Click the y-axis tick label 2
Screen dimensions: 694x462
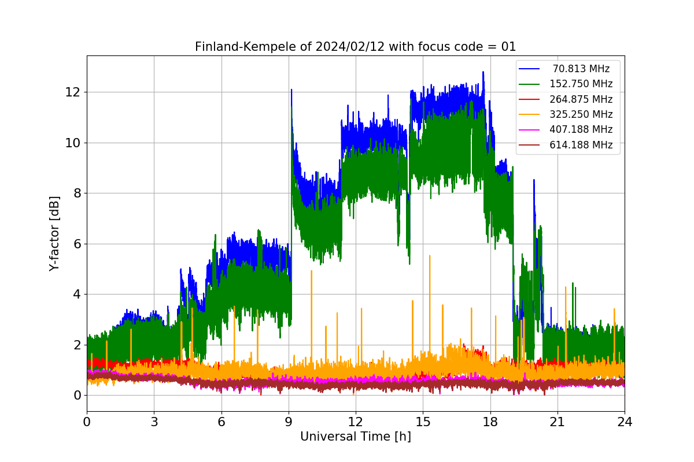77,345
